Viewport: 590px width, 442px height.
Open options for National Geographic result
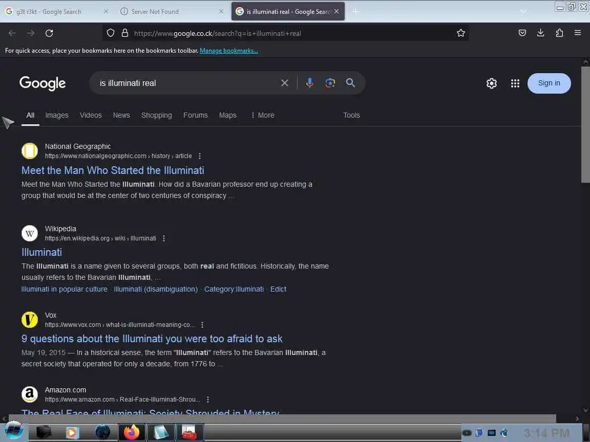pos(200,156)
